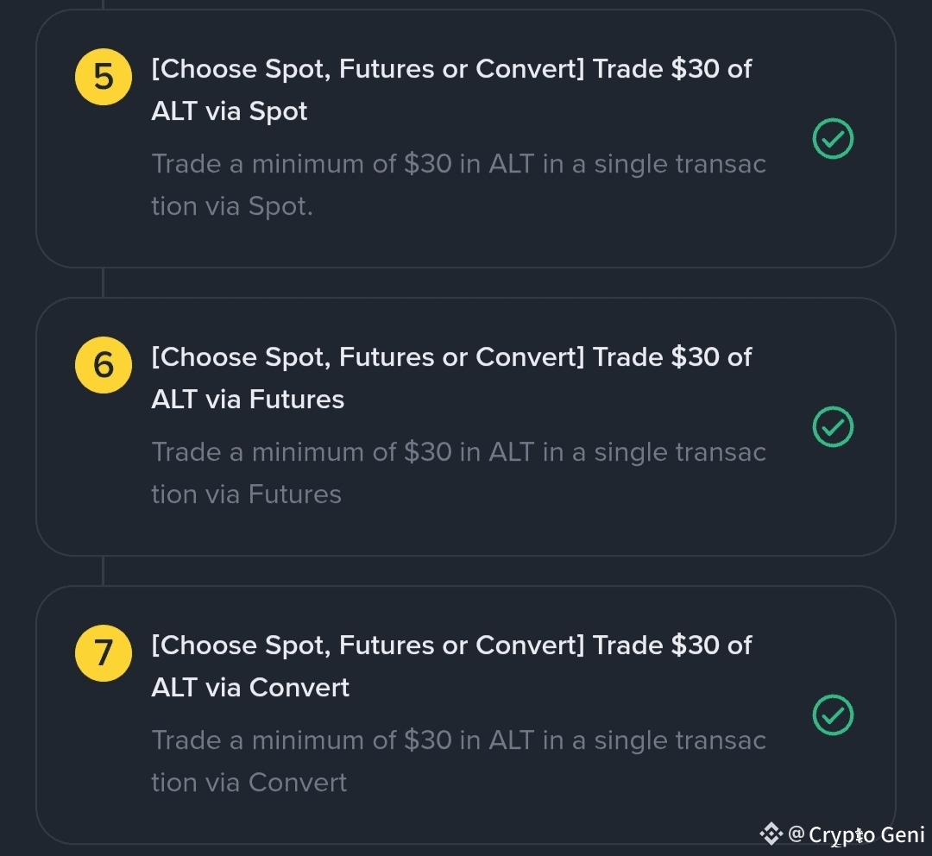The width and height of the screenshot is (932, 856).
Task: Click the gray description under the Convert task
Action: 458,761
